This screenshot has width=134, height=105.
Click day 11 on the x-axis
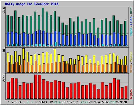pos(47,102)
